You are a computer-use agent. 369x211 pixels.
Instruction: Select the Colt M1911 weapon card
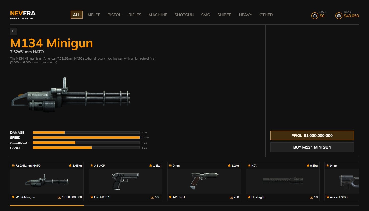coord(126,181)
